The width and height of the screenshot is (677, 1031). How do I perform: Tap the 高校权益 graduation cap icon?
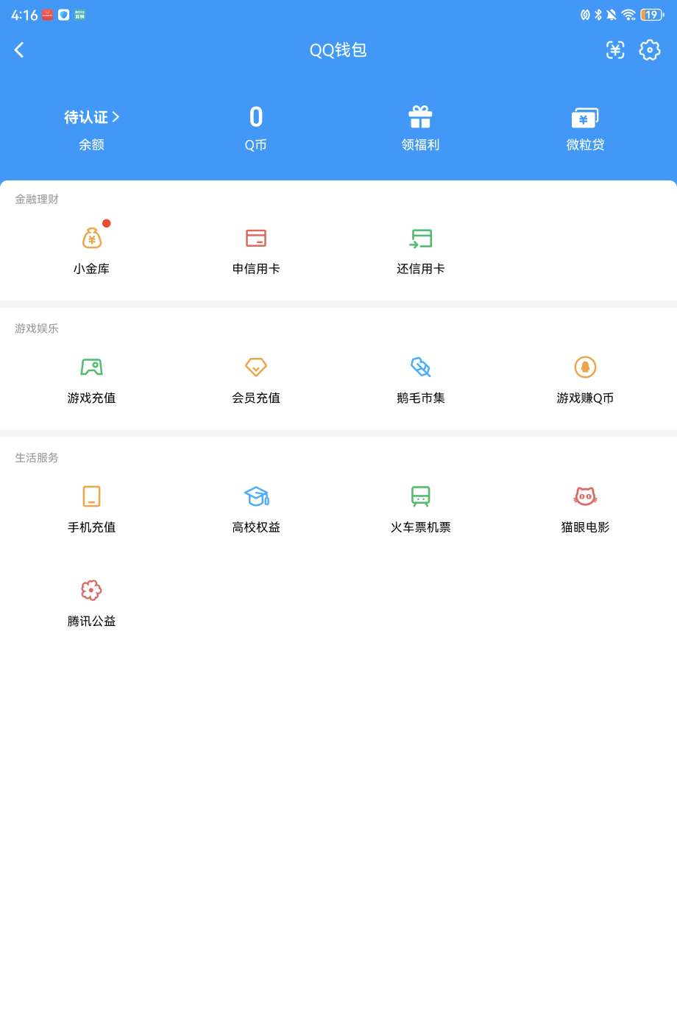257,496
